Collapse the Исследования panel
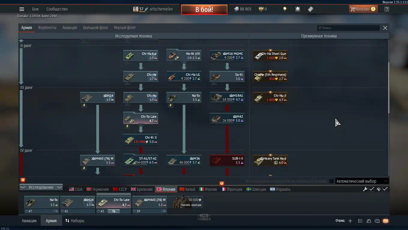This screenshot has width=408, height=230. (x=41, y=187)
